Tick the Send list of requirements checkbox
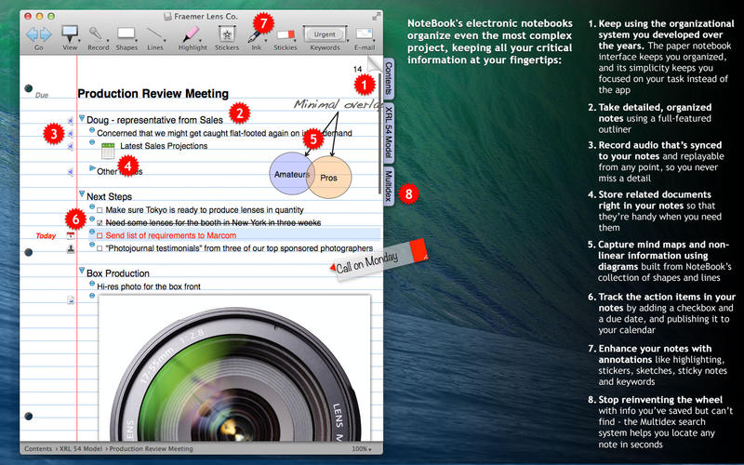Screen dimensions: 744x465 tap(100, 236)
